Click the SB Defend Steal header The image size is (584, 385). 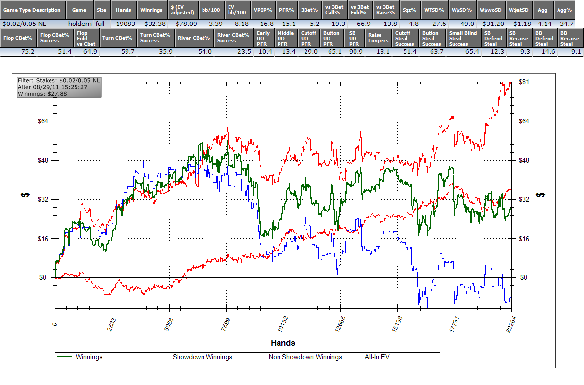[x=493, y=38]
